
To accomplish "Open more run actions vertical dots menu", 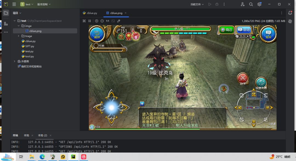I will (224, 4).
